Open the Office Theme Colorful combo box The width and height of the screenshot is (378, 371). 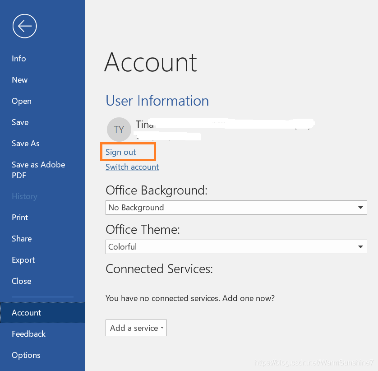tap(236, 247)
